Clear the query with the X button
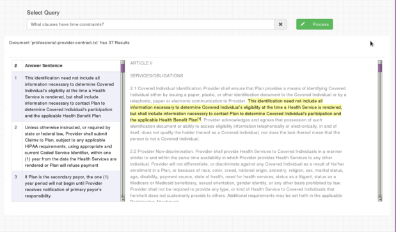 point(280,24)
